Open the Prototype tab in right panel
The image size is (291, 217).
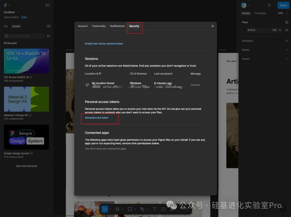click(260, 13)
